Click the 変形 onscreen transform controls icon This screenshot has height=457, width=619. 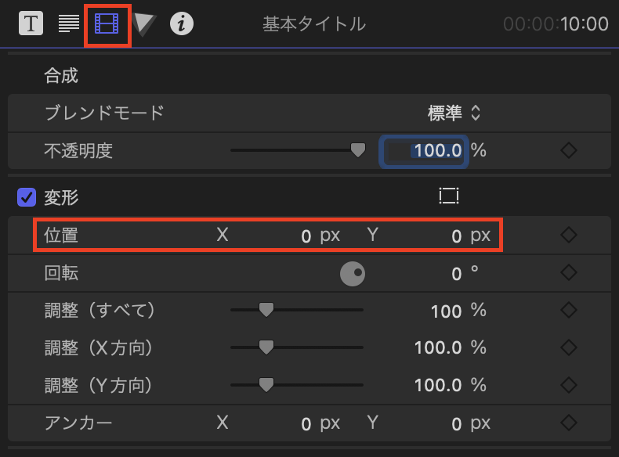point(448,196)
